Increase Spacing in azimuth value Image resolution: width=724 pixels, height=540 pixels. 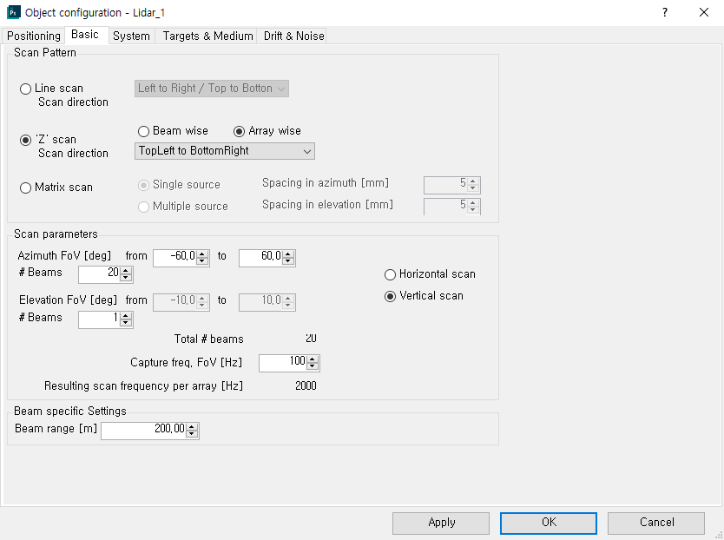pyautogui.click(x=473, y=181)
